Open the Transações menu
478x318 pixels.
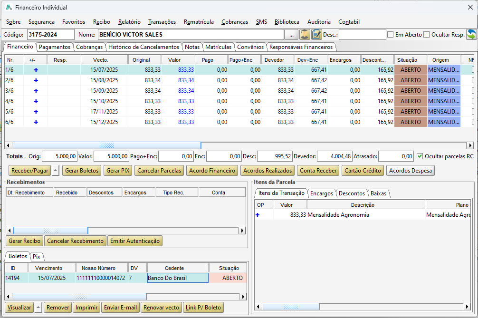[162, 22]
